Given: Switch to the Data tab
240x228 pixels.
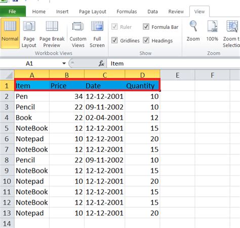Looking at the screenshot, I should tap(152, 12).
